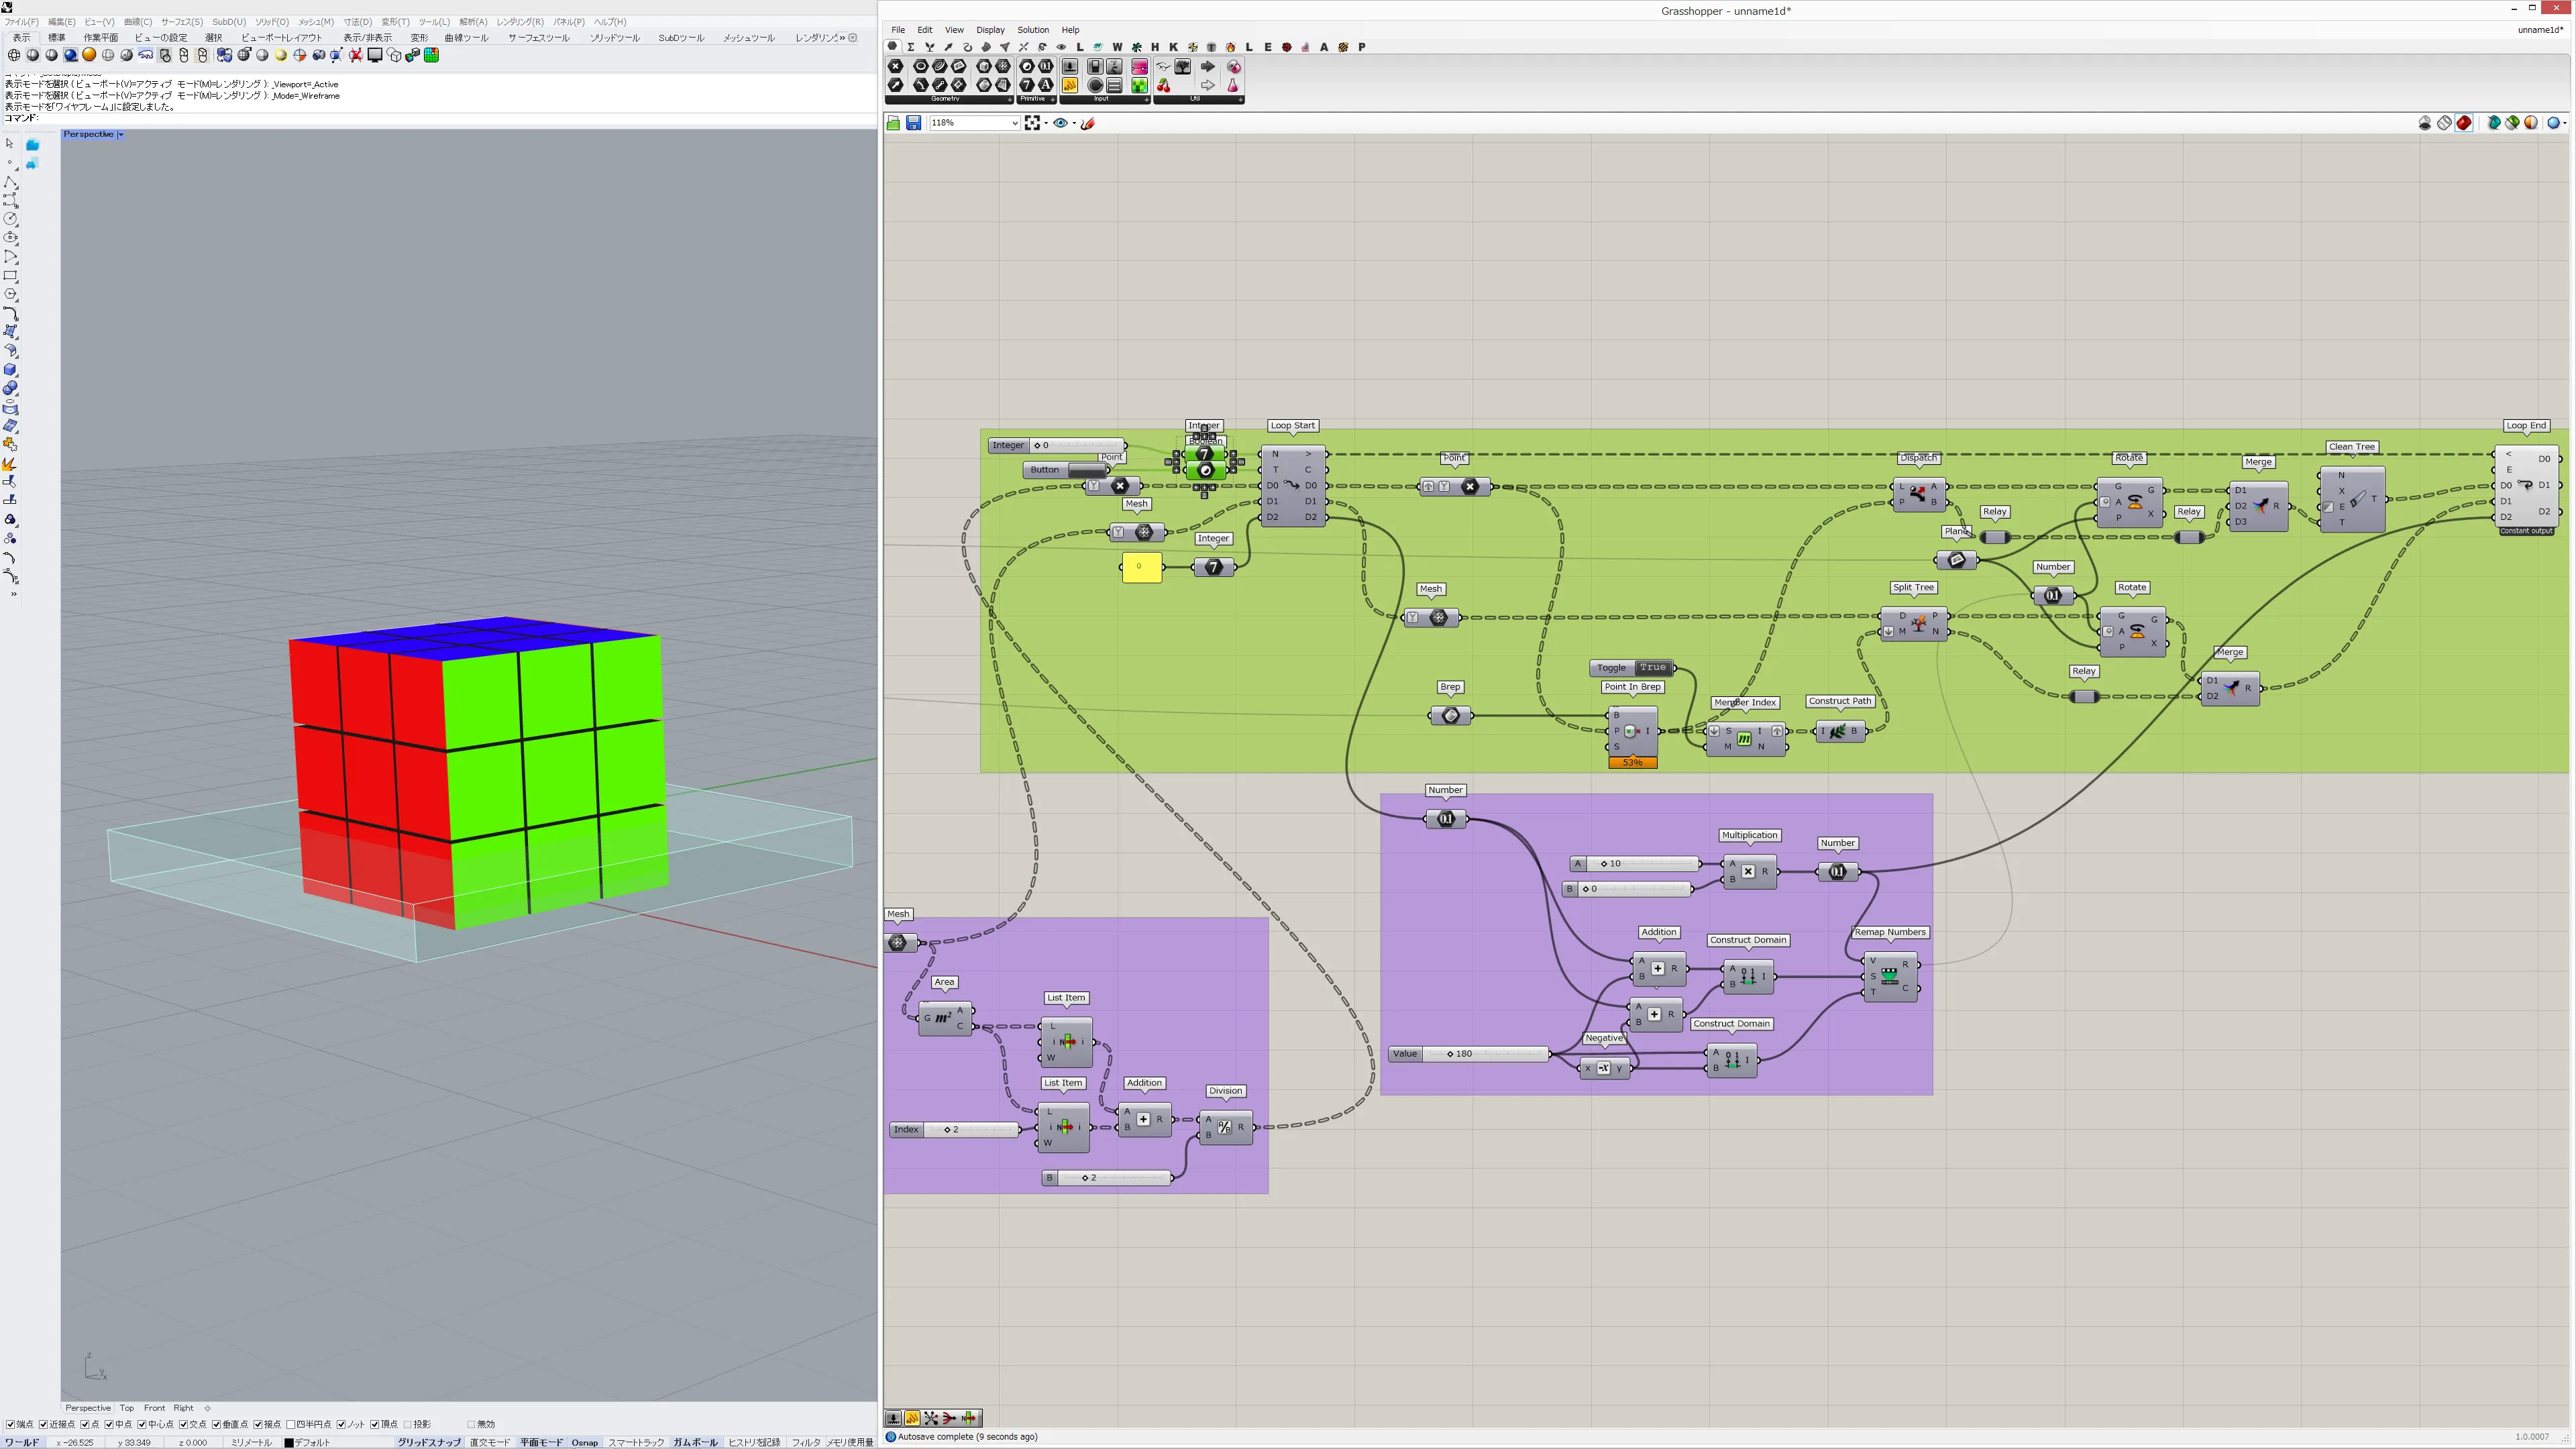This screenshot has height=1449, width=2576.
Task: Select the Integer 7 primitive icon
Action: [1027, 85]
